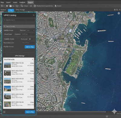121x118 pixels.
Task: Click Add to Map below results list
Action: (30, 112)
